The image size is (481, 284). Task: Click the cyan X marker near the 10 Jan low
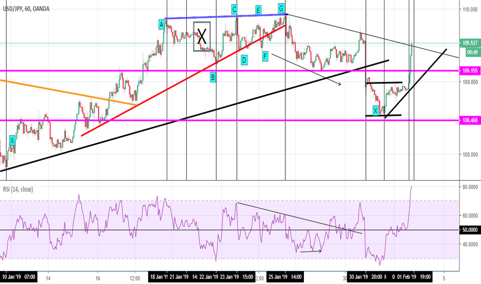[12, 140]
